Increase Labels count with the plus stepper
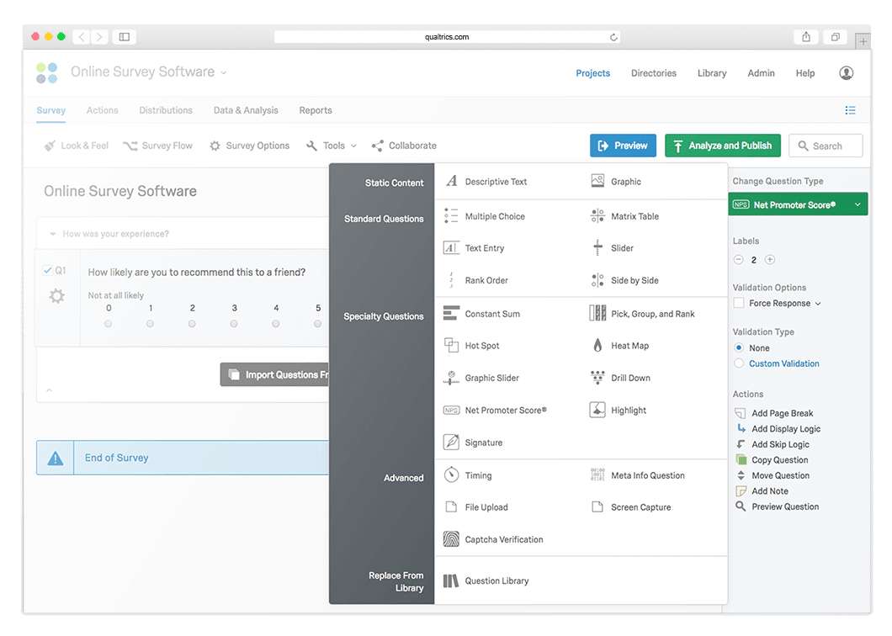The image size is (892, 636). pos(769,260)
